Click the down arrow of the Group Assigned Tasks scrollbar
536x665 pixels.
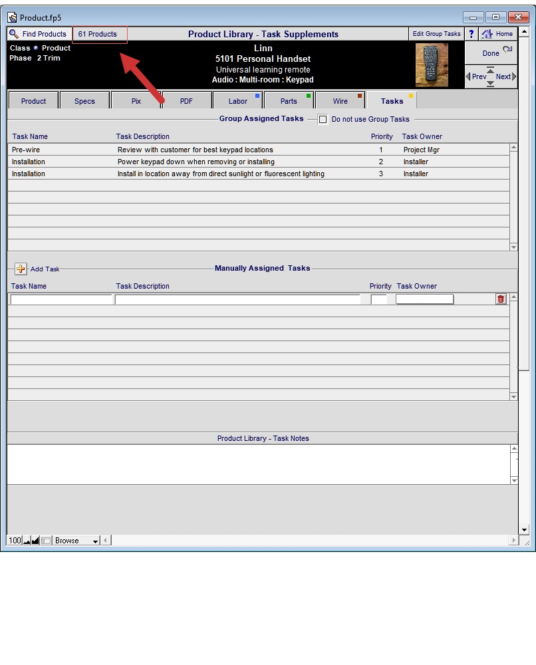coord(514,247)
